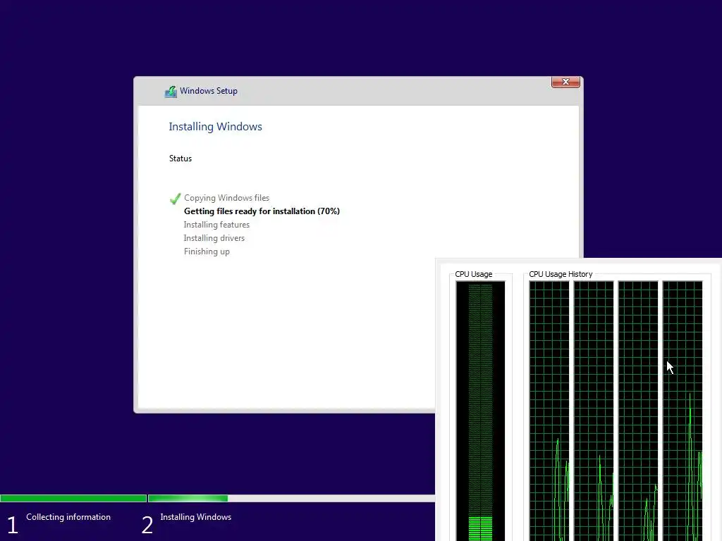Select the 'Installing drivers' status line
This screenshot has width=722, height=541.
click(214, 238)
